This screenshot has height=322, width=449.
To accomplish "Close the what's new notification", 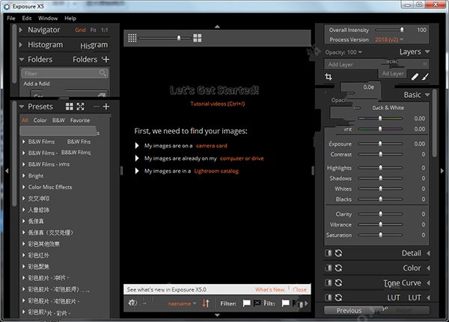I will 299,290.
